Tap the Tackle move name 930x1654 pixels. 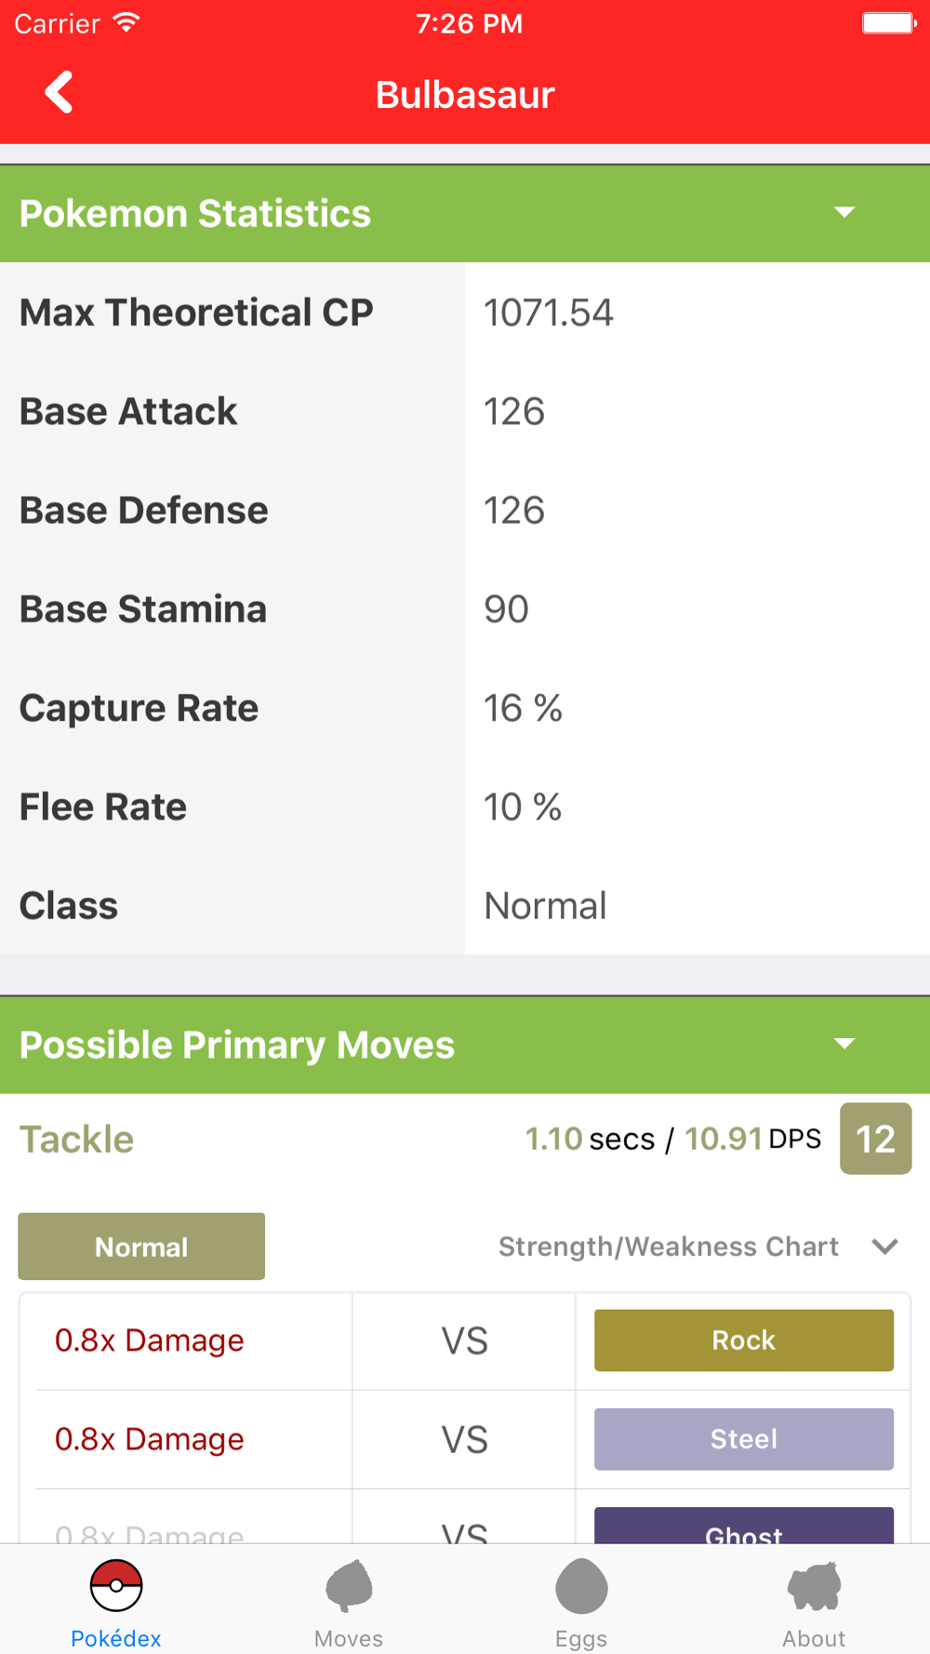pos(77,1140)
